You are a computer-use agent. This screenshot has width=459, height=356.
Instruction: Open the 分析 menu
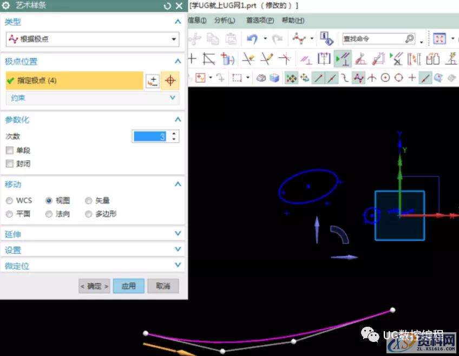(224, 19)
